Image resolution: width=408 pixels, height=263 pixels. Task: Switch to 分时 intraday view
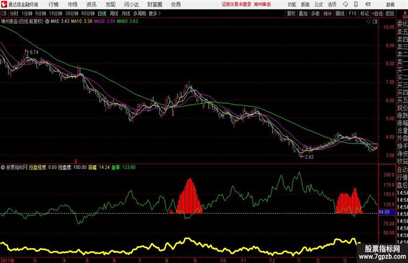pos(14,14)
